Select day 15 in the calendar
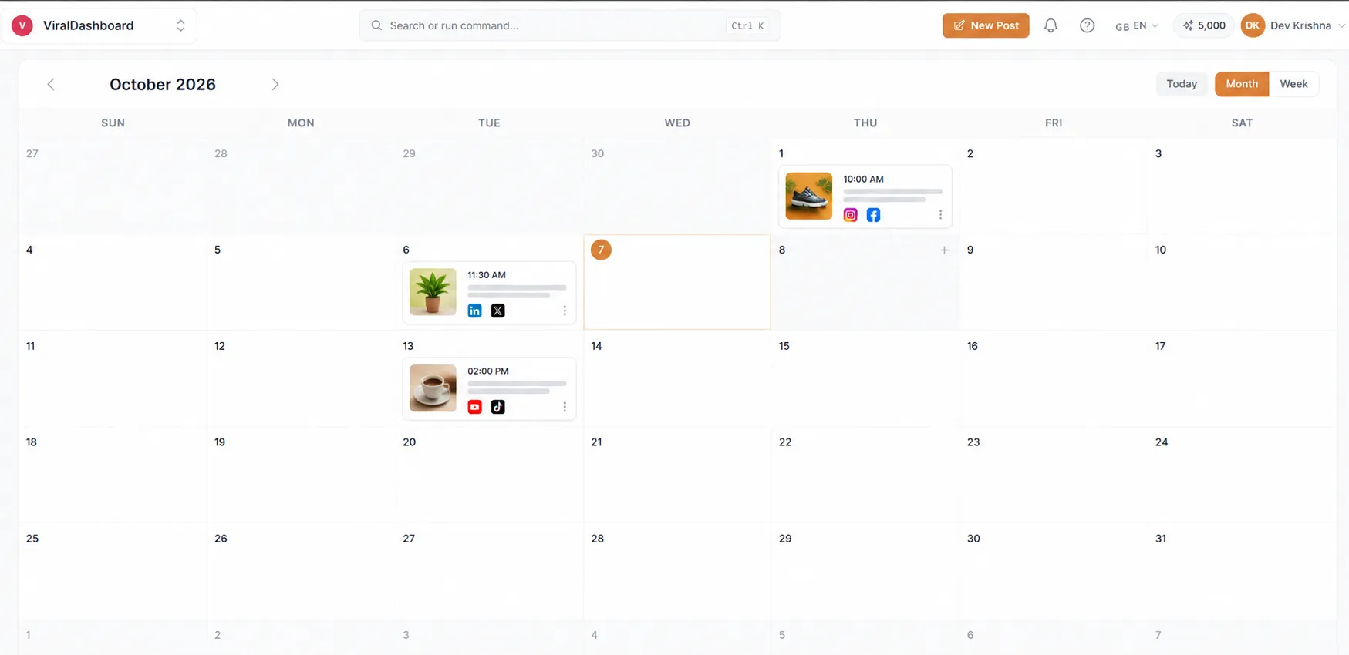This screenshot has width=1349, height=655. point(784,346)
